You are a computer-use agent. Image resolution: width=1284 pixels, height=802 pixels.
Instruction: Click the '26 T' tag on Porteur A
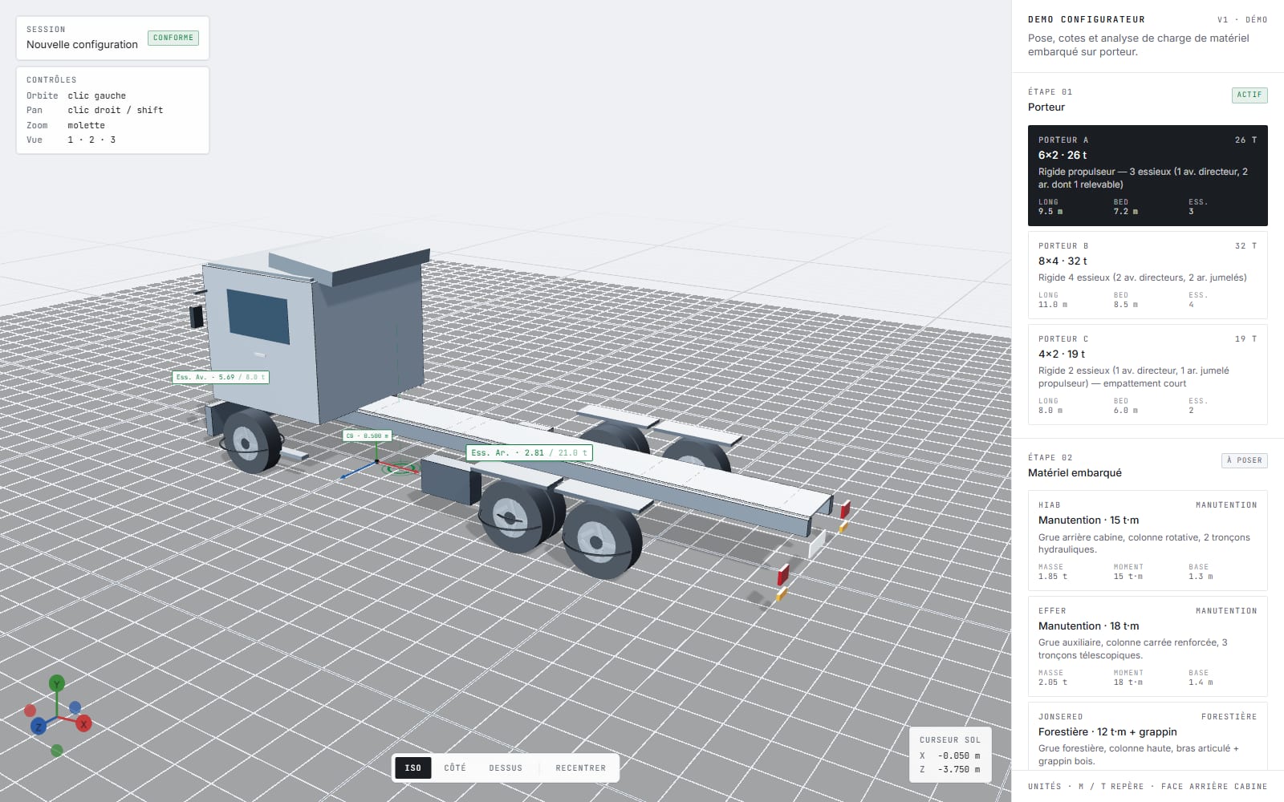coord(1245,140)
